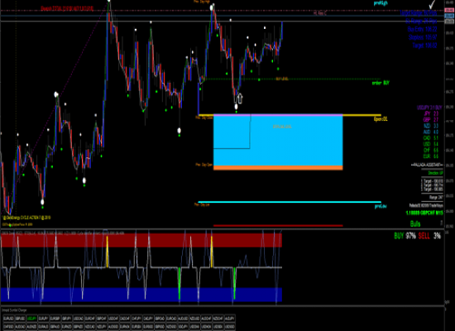Switch chart to GBPUSD symbol button
The height and width of the screenshot is (331, 455).
click(20, 319)
